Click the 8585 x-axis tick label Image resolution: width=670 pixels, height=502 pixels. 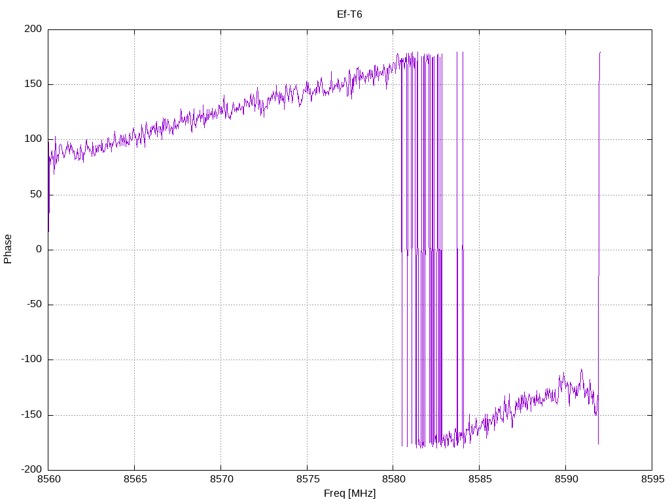(x=479, y=479)
